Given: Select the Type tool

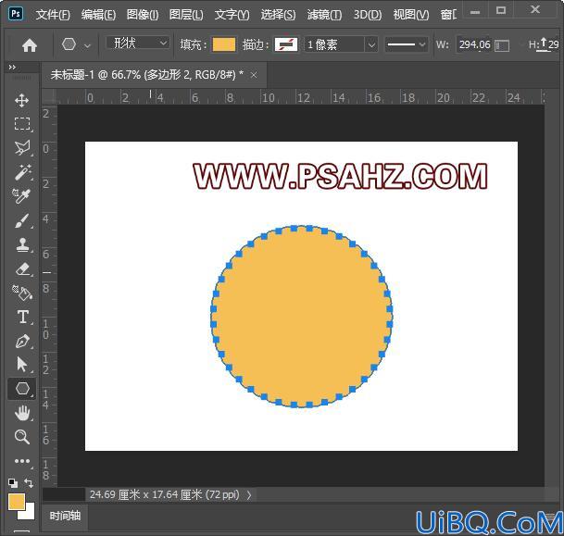Looking at the screenshot, I should point(22,318).
